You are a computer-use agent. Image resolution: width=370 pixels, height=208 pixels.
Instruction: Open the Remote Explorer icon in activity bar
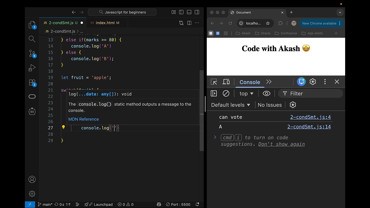32,97
